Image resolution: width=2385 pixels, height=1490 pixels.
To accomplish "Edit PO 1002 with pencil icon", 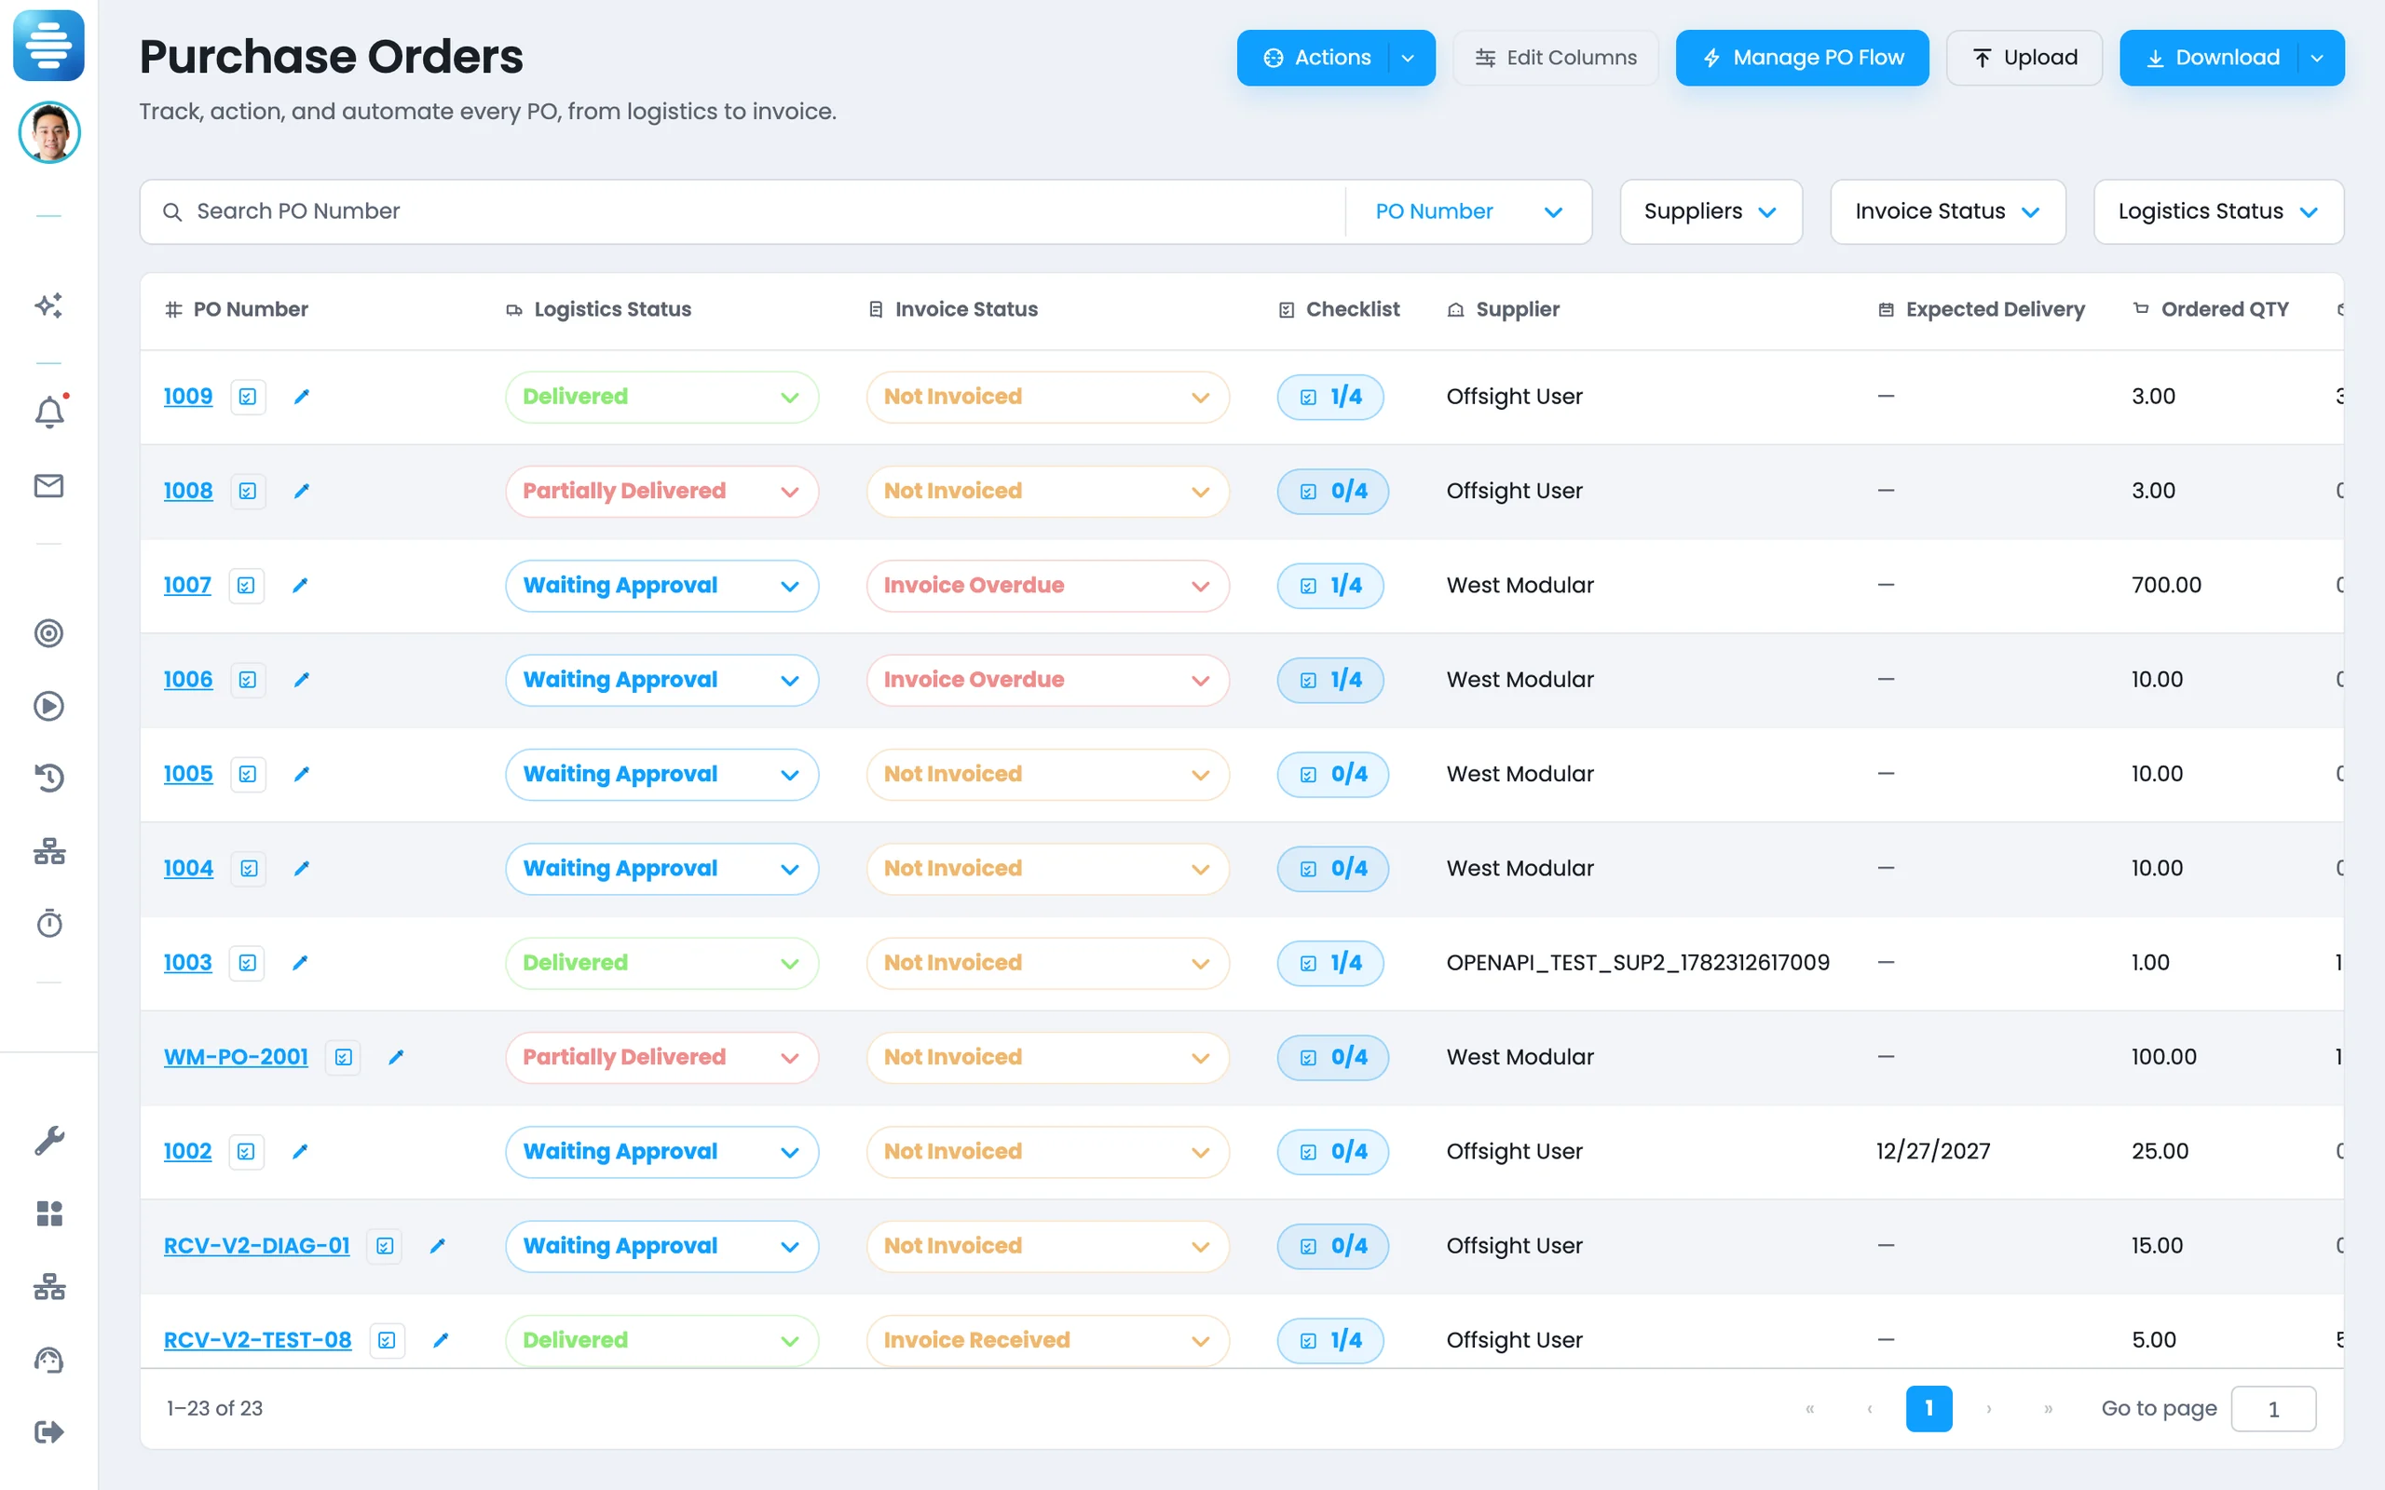I will [300, 1151].
